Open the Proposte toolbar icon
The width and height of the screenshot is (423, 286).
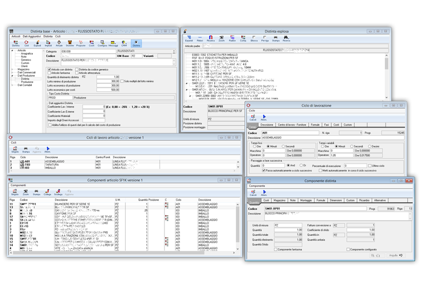pos(81,43)
